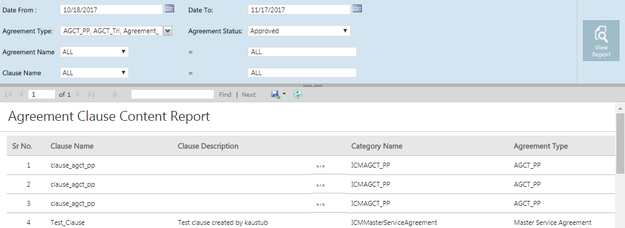Refresh the report with the refresh icon
This screenshot has width=625, height=228.
pos(298,94)
